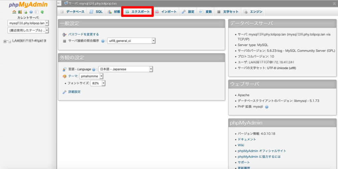This screenshot has height=169, width=338.
Task: Open the 詳細設定 link
Action: pos(74,92)
